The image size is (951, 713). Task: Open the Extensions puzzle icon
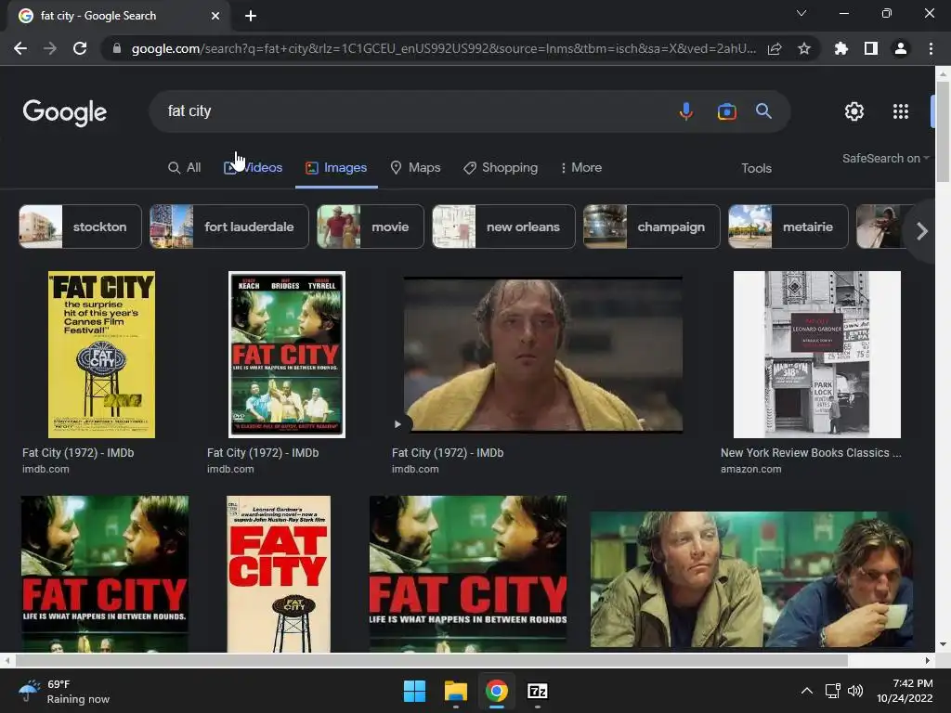pyautogui.click(x=841, y=48)
